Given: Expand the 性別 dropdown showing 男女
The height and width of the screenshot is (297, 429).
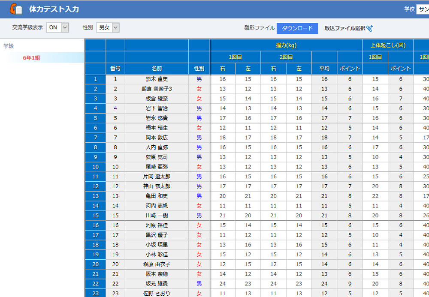Looking at the screenshot, I should click(108, 27).
